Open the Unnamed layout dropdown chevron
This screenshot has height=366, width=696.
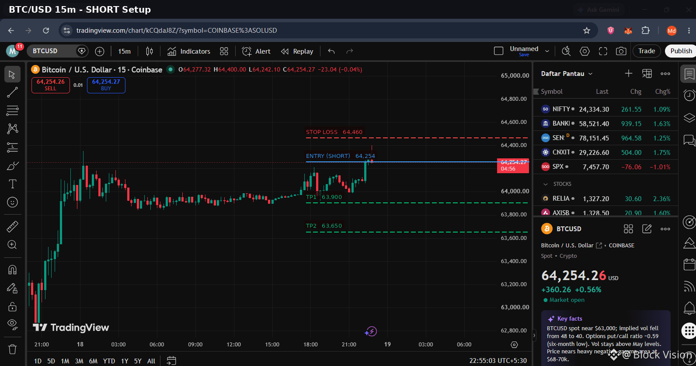tap(547, 51)
